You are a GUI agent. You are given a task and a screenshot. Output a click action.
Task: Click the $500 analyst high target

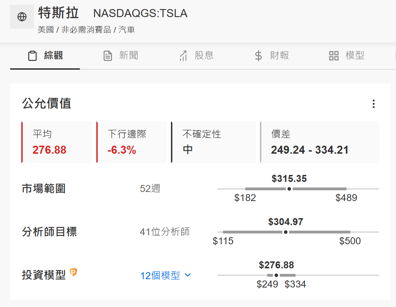point(350,241)
